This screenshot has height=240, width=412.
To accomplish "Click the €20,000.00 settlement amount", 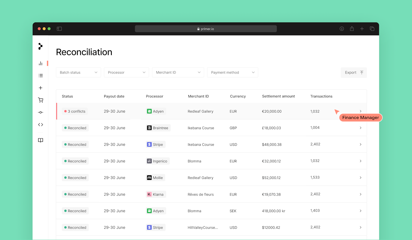I will pos(272,111).
